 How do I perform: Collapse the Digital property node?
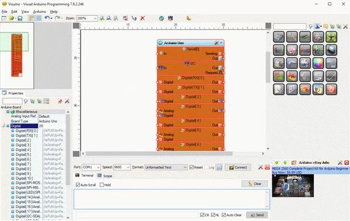[x=8, y=126]
